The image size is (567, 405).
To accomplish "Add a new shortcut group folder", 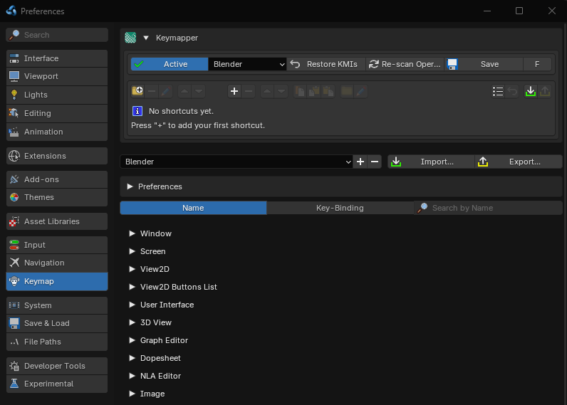I will [x=137, y=91].
